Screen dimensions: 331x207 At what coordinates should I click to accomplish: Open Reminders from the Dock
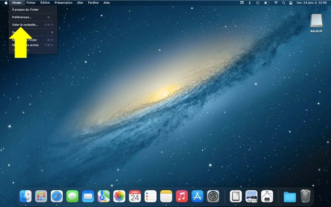(150, 196)
